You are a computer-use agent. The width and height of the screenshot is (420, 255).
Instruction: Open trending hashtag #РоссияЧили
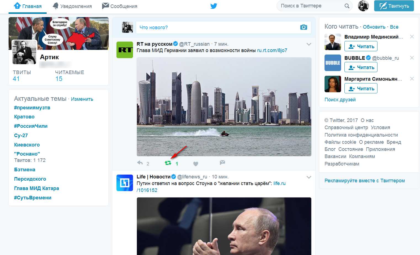click(x=31, y=126)
